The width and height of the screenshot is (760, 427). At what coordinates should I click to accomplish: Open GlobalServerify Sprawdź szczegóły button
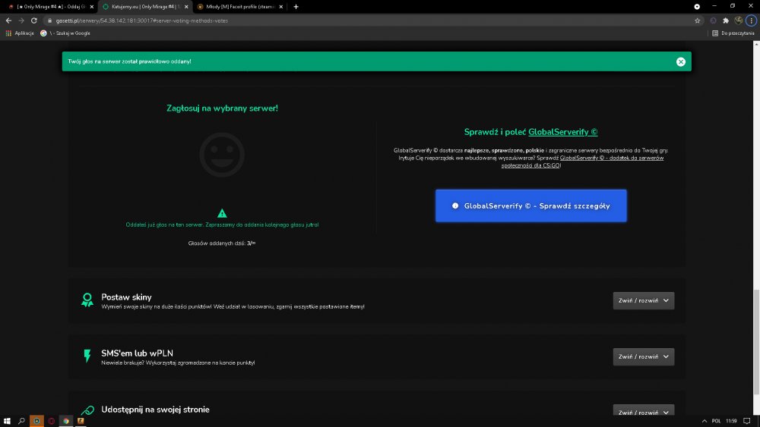coord(530,206)
